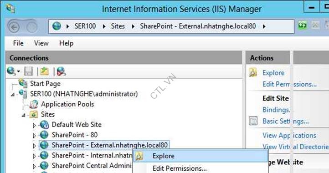Select Default Web Site label in the tree
329x173 pixels.
[77, 125]
